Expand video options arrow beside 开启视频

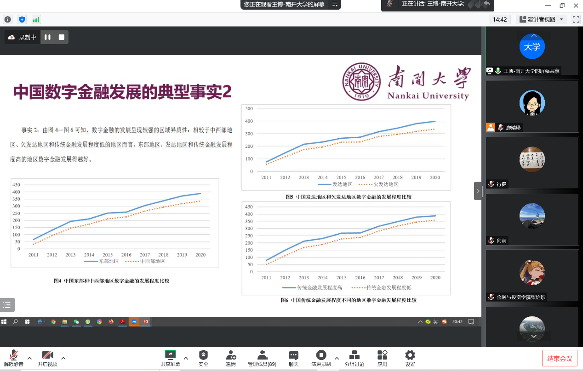pyautogui.click(x=63, y=358)
